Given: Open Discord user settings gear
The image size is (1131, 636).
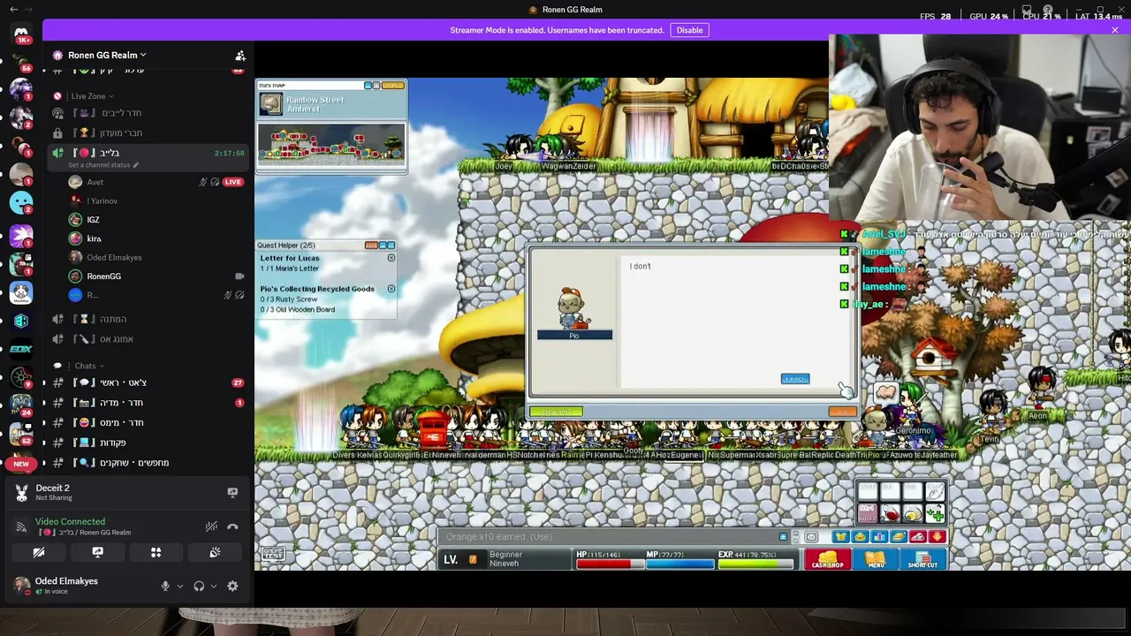Looking at the screenshot, I should [x=232, y=586].
